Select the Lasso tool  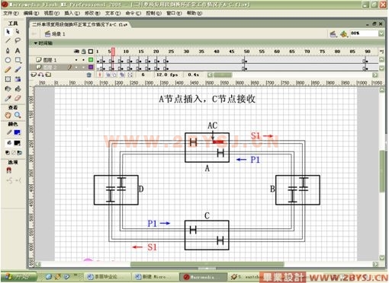tap(18, 40)
